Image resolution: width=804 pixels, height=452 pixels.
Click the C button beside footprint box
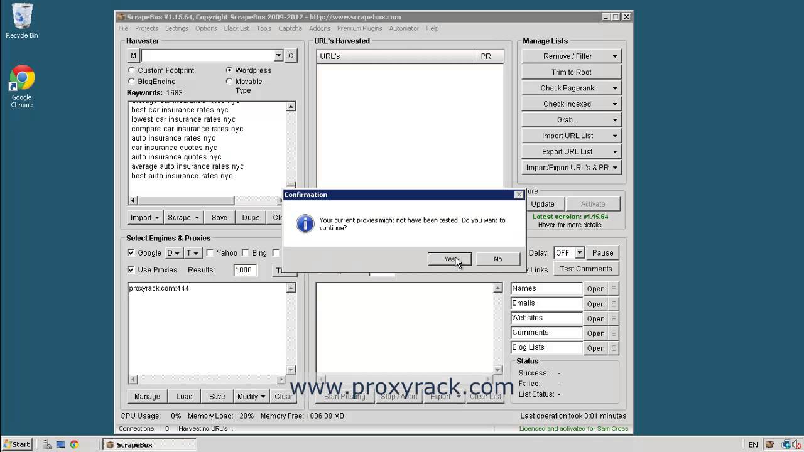pos(291,56)
